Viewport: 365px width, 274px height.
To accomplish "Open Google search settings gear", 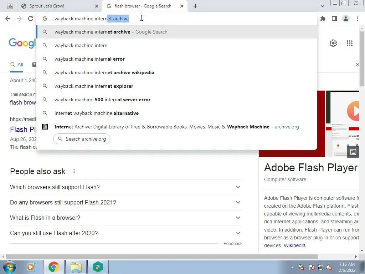I will (x=333, y=43).
